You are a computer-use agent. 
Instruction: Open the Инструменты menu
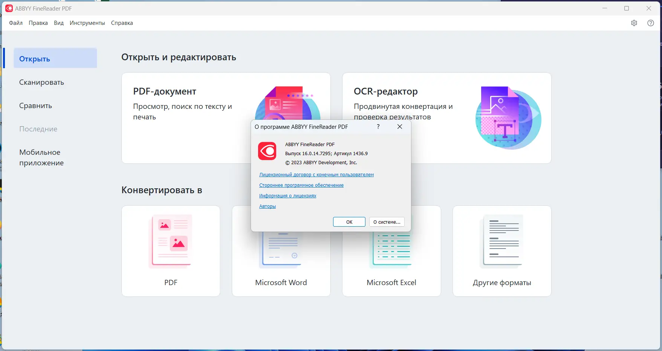(87, 23)
